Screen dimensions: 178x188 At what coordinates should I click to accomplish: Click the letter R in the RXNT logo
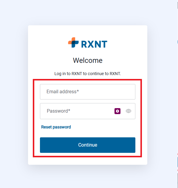click(84, 44)
